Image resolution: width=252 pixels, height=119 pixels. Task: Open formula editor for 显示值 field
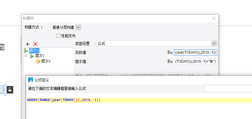[170, 61]
